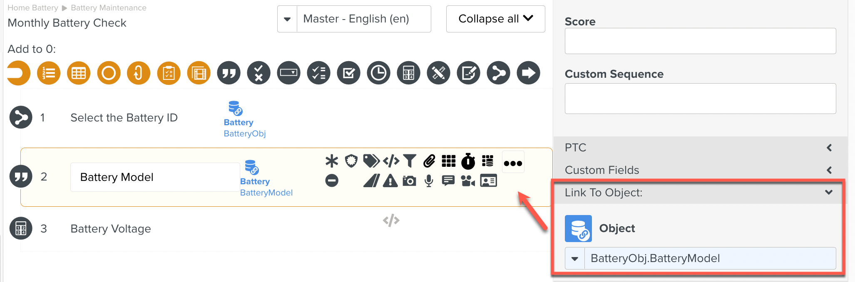This screenshot has width=855, height=282.
Task: Open the three-dots more options menu
Action: 513,163
